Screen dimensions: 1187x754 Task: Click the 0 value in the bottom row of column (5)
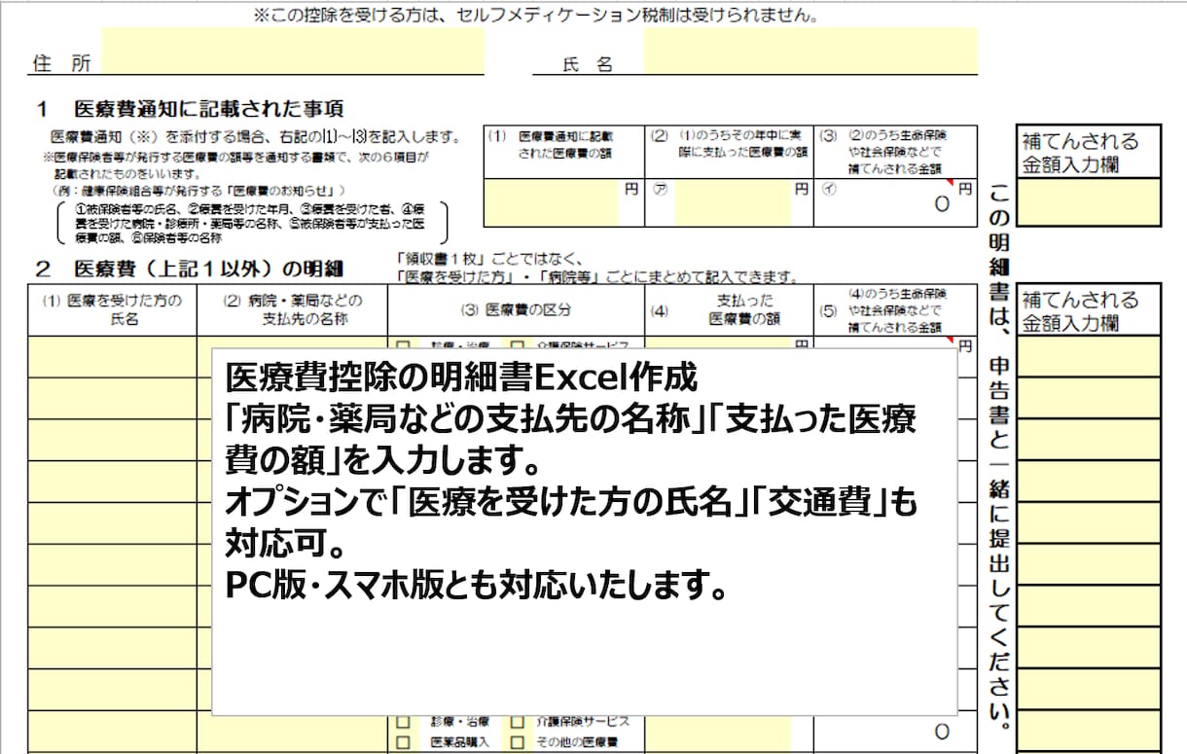click(941, 732)
